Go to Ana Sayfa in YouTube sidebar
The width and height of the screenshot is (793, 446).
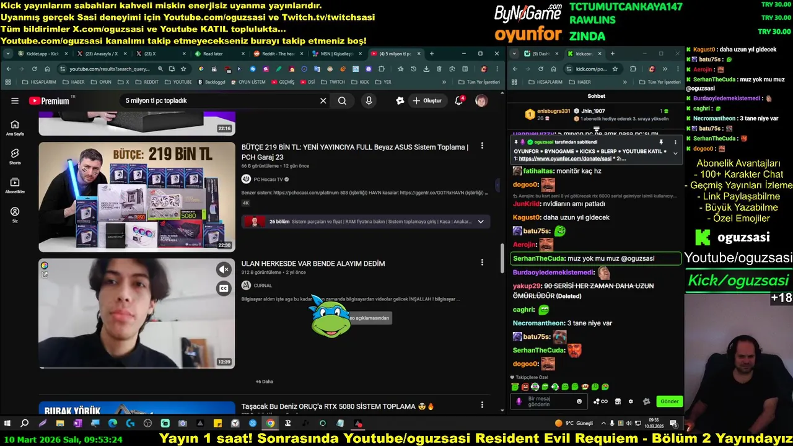coord(15,128)
